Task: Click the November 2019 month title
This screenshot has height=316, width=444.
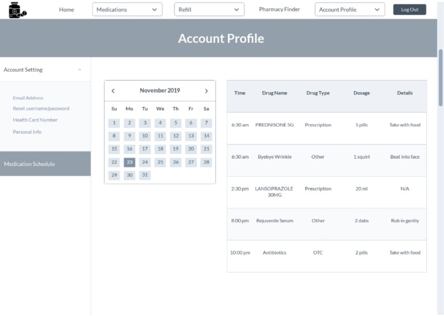Action: (x=160, y=91)
